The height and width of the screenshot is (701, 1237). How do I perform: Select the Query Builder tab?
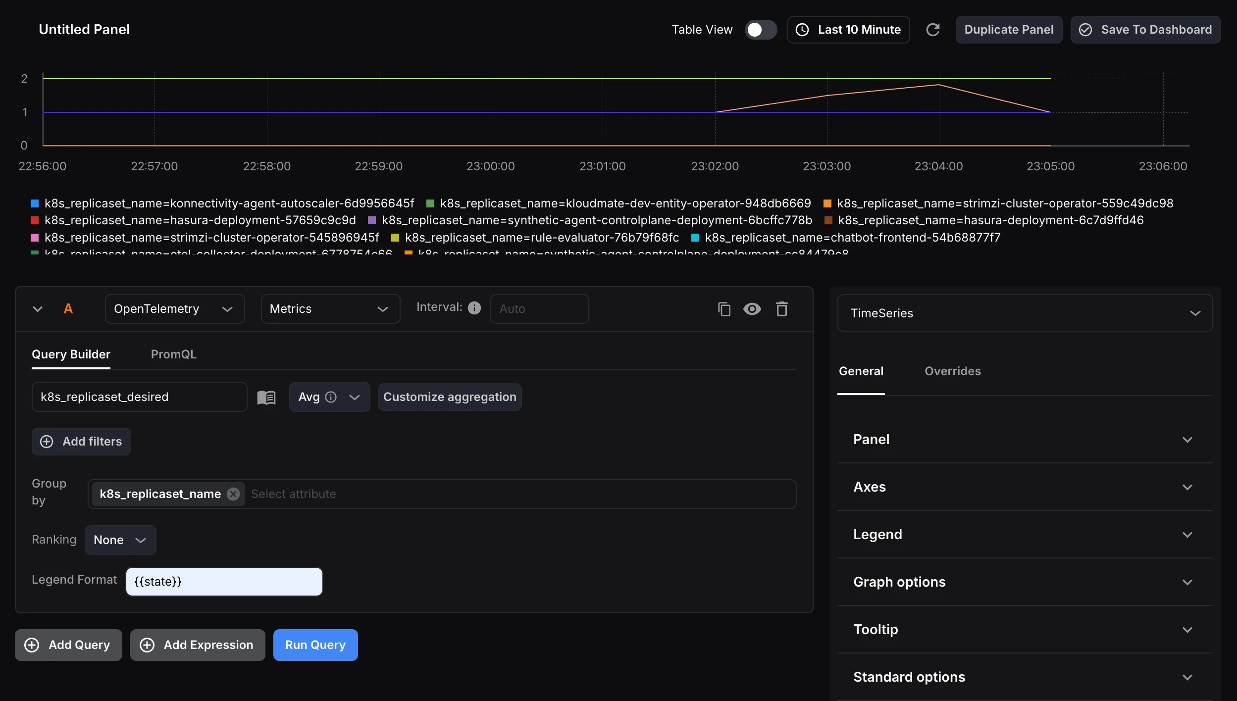point(71,354)
